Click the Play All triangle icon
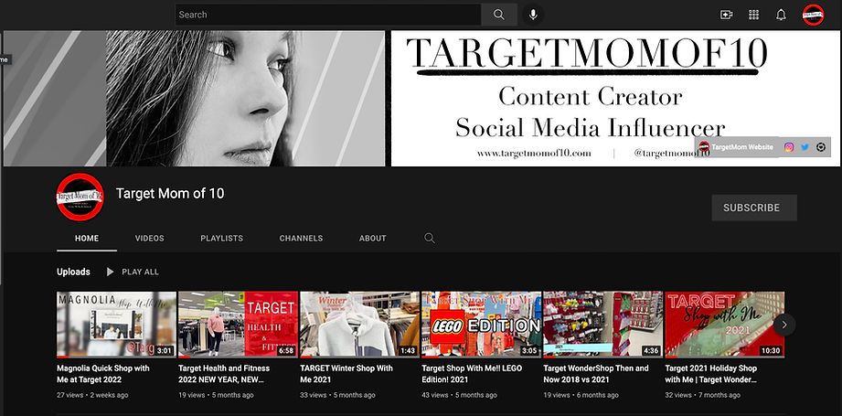 (110, 272)
